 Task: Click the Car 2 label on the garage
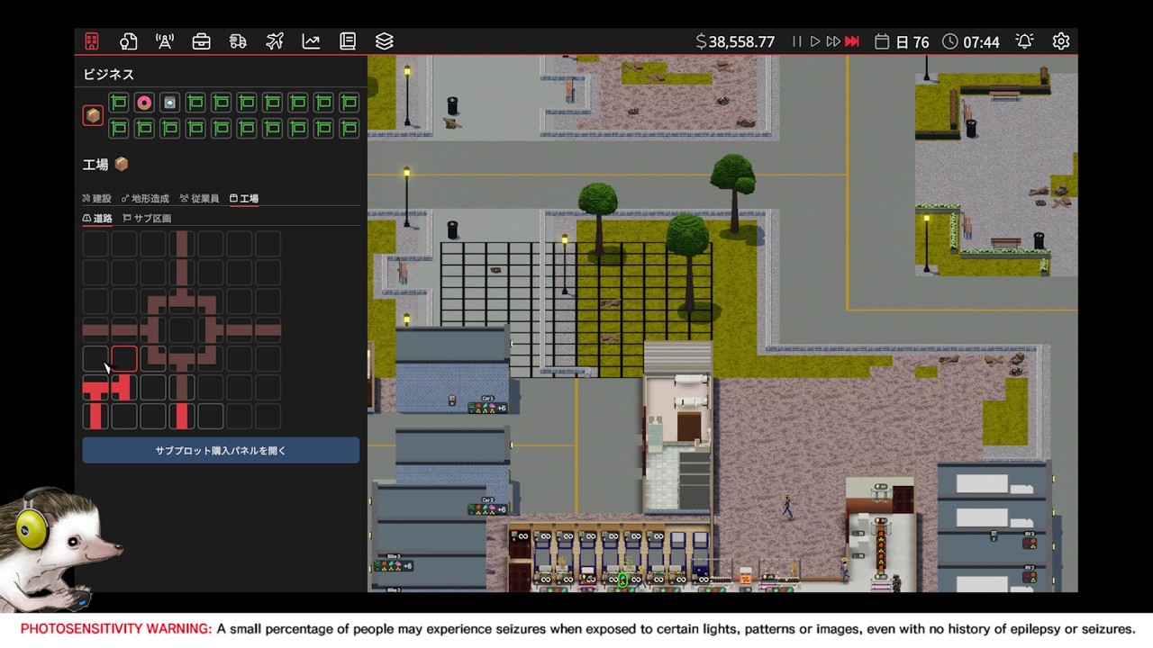point(488,499)
